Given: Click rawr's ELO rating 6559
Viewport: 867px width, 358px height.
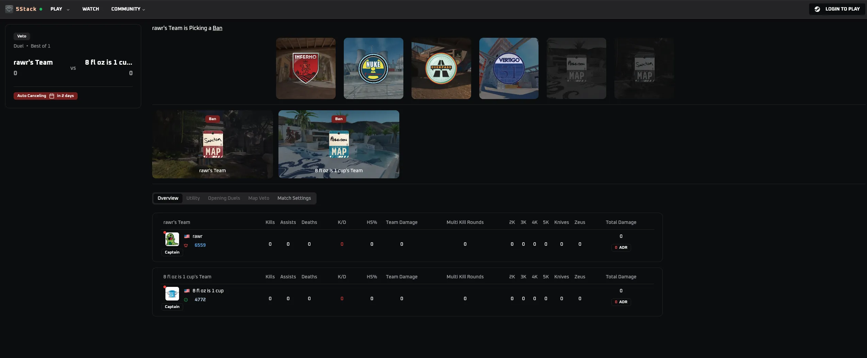Looking at the screenshot, I should (200, 245).
